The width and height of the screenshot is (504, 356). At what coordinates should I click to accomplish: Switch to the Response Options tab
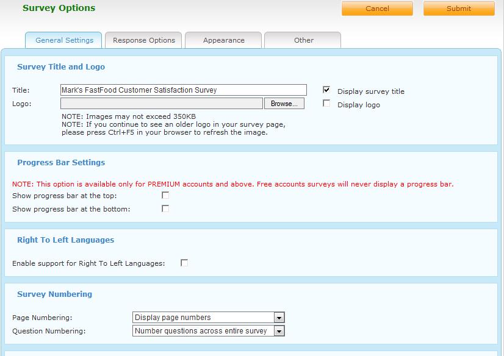coord(143,40)
